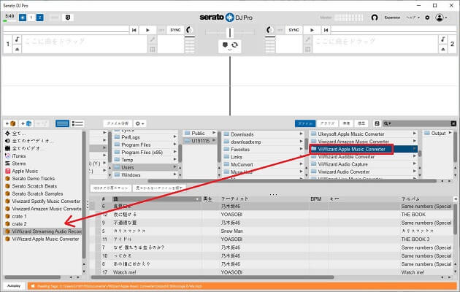This screenshot has width=460, height=292.
Task: Click the ファイル分析 (Analyze Files) button
Action: 118,123
